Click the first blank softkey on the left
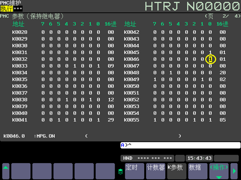This screenshot has width=241, height=180. tap(21, 171)
